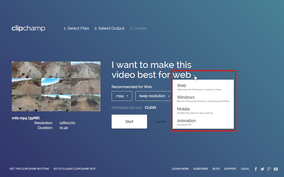Image resolution: width=284 pixels, height=177 pixels.
Task: Expand the keep resolution dropdown
Action: click(154, 96)
